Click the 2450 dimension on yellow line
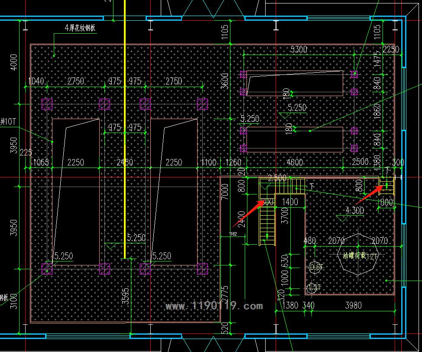The image size is (422, 352). coord(125,162)
